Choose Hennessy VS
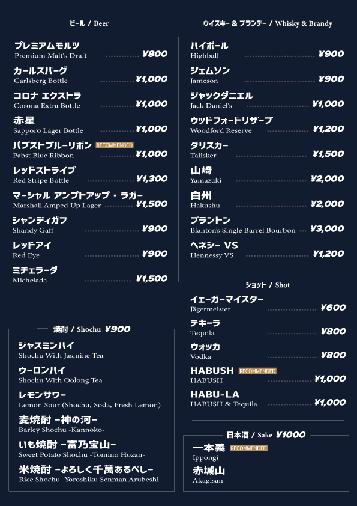 [x=267, y=250]
